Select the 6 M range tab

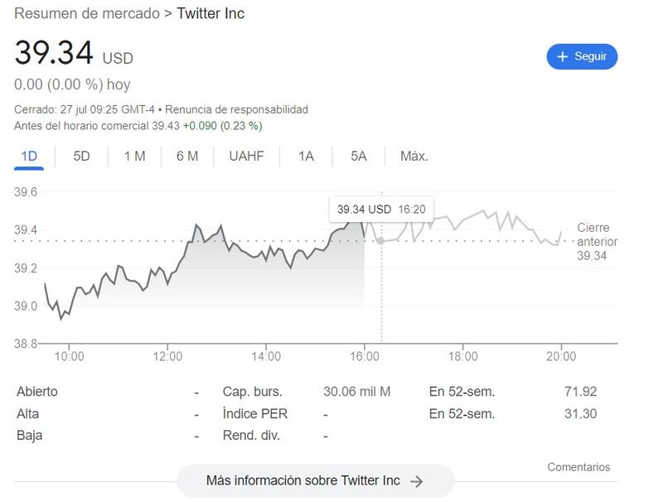tap(187, 157)
